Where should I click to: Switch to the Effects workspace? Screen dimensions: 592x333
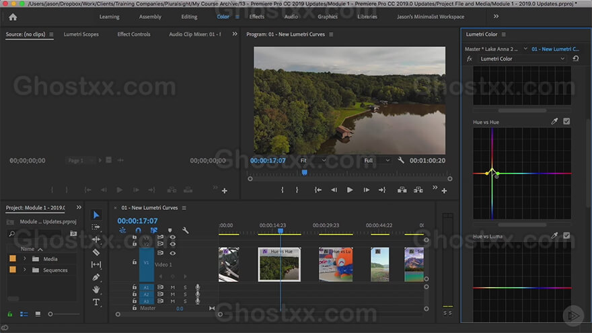pos(257,17)
